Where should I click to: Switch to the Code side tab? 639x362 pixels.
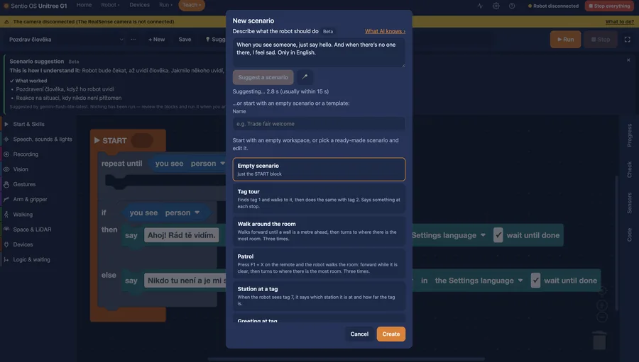pyautogui.click(x=629, y=234)
